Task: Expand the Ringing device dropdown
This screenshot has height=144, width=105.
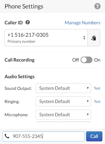Action: [x=63, y=101]
